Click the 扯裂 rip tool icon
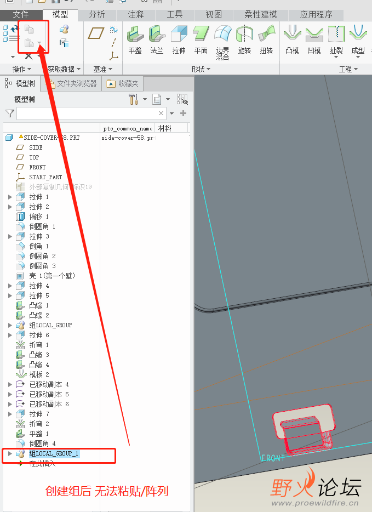This screenshot has height=512, width=372. (x=336, y=33)
